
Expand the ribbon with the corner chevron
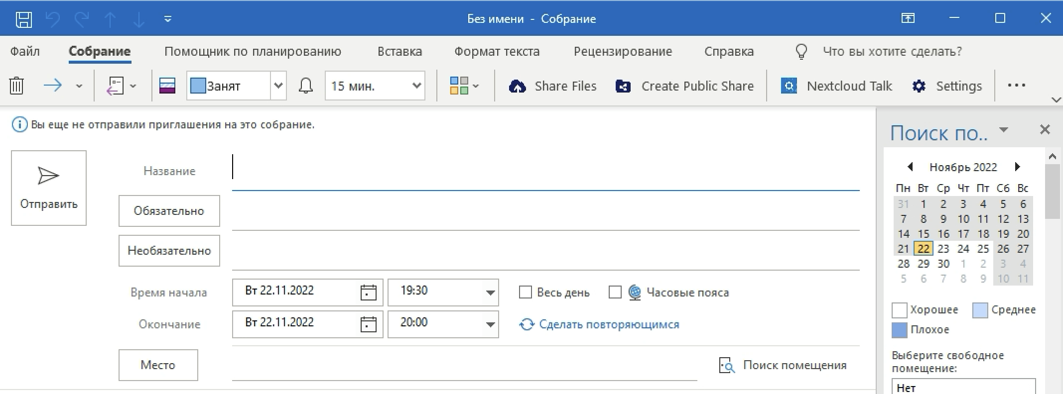[1056, 100]
